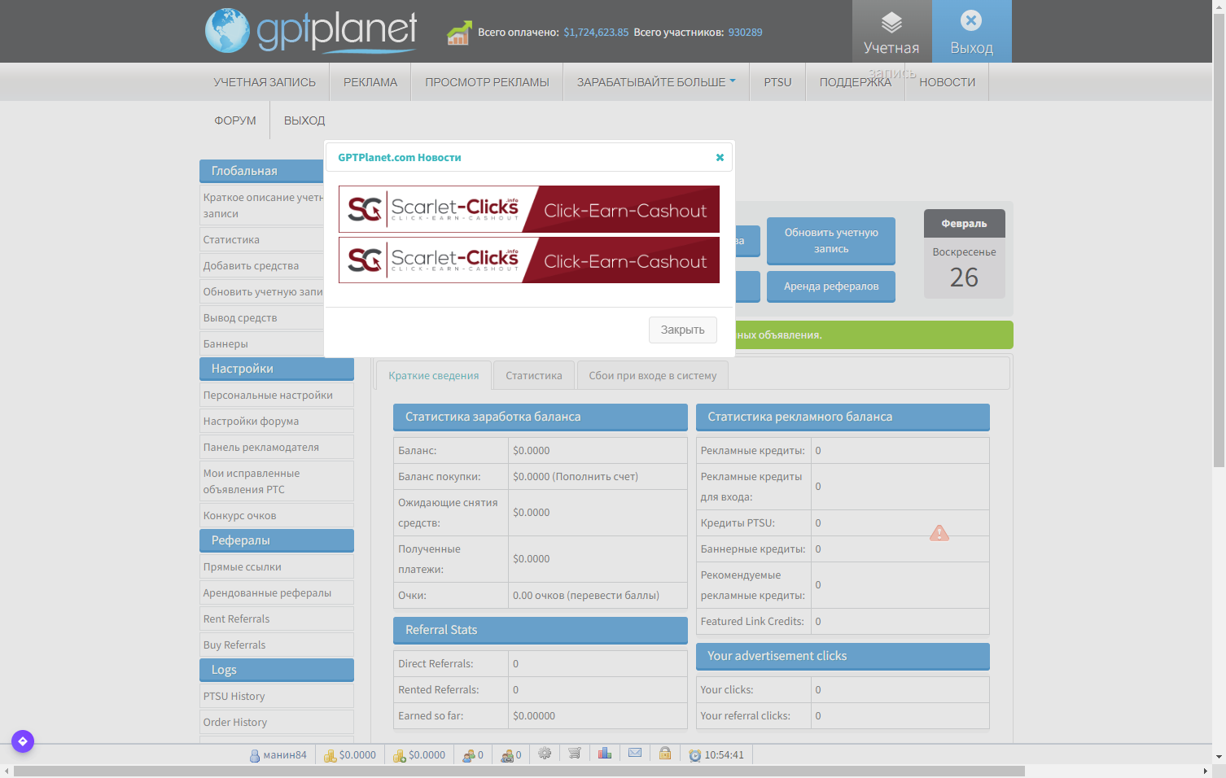Close the news popup with the X icon
The height and width of the screenshot is (778, 1226).
(720, 158)
